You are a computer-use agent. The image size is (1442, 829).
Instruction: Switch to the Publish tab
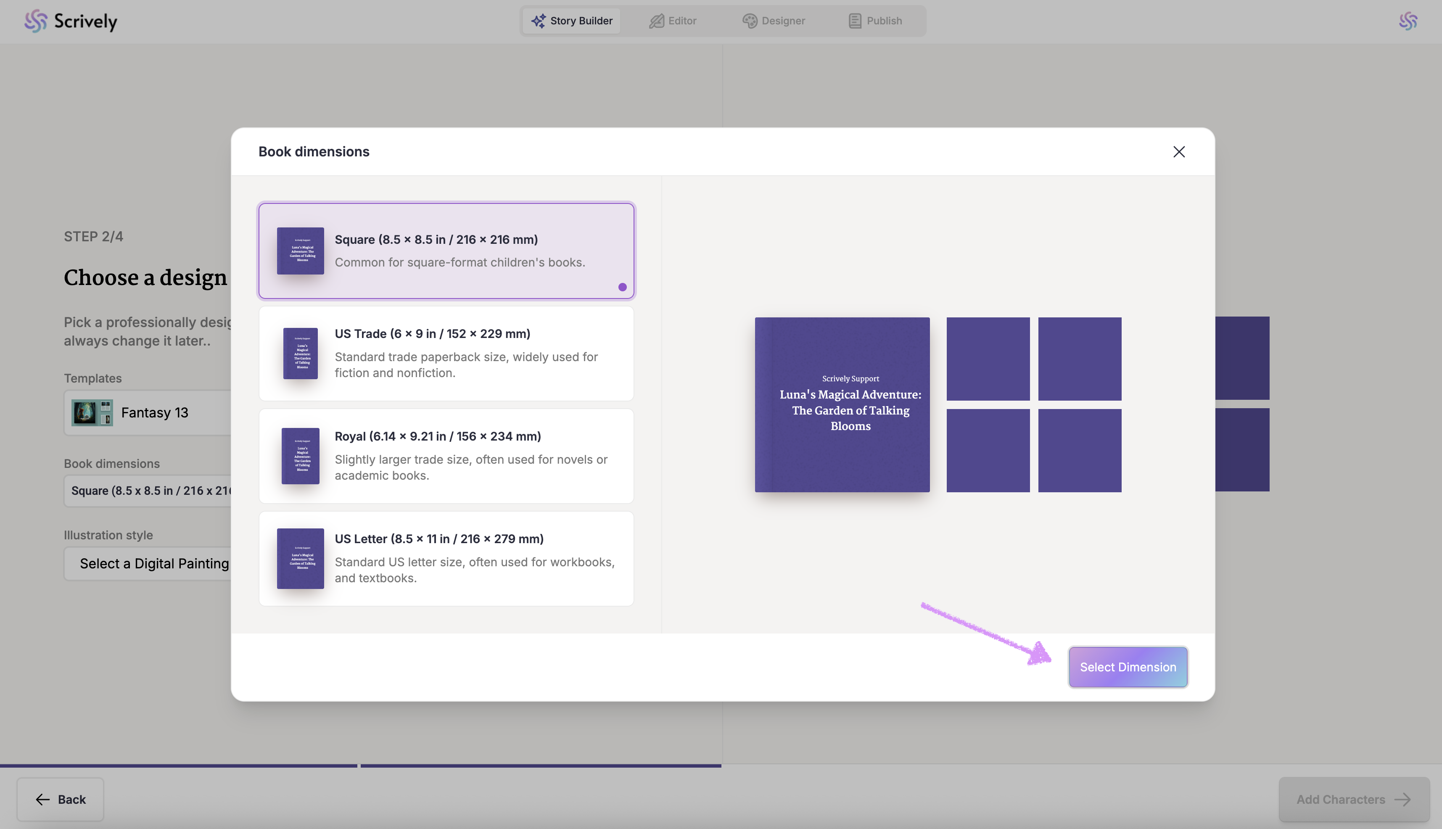[875, 21]
